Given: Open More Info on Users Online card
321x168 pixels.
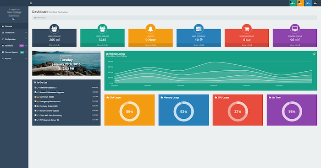Looking at the screenshot, I should point(54,45).
